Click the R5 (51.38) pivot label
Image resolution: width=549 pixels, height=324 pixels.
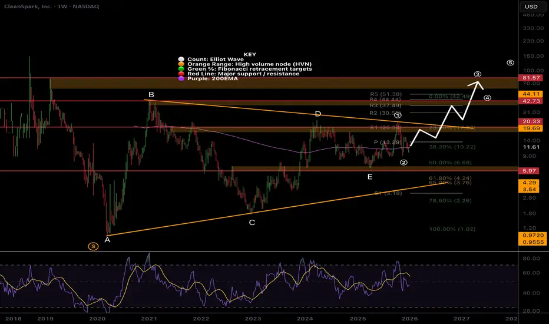click(x=386, y=94)
